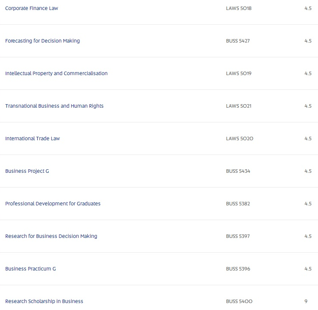Click course code LAWS 5018
The height and width of the screenshot is (310, 318).
[x=239, y=8]
